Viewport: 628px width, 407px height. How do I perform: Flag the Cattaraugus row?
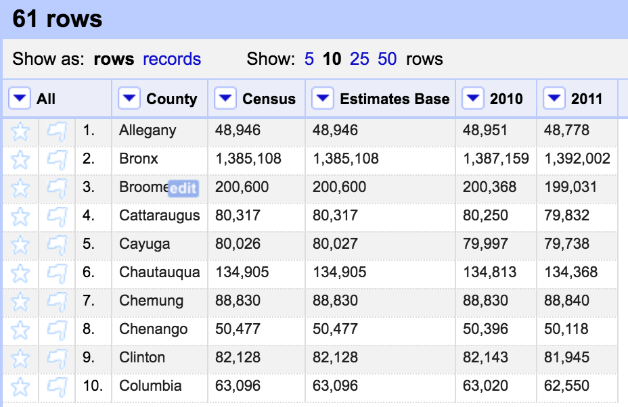57,216
